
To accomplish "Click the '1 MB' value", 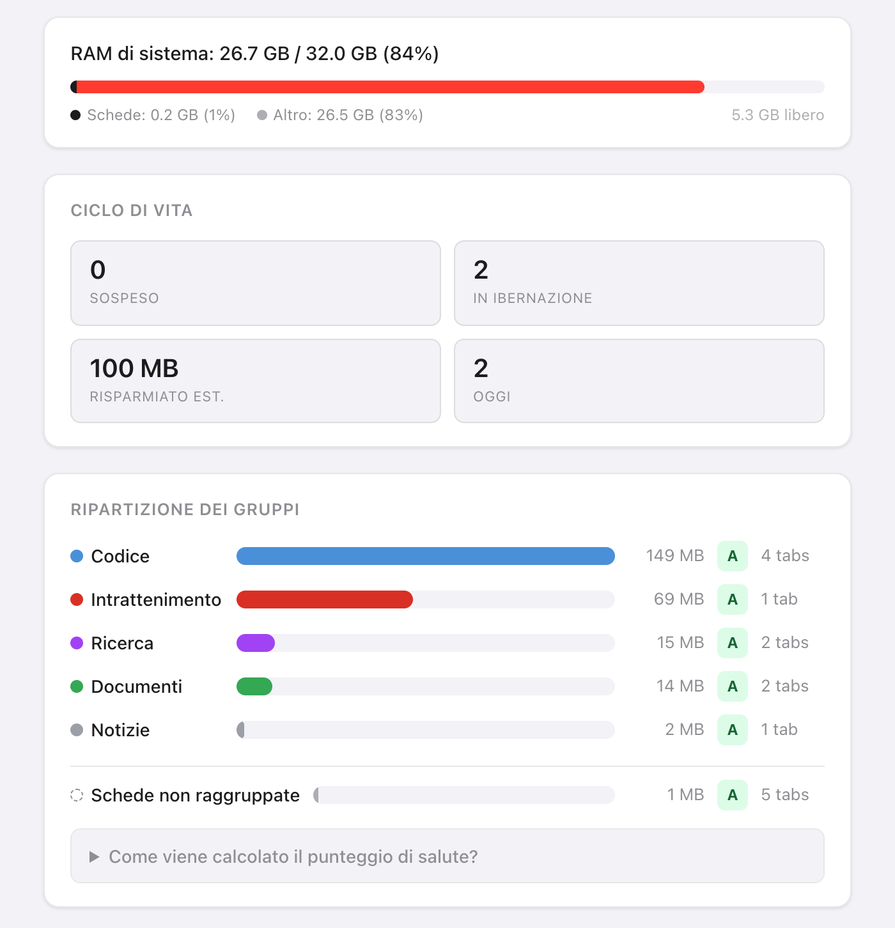I will pos(686,794).
